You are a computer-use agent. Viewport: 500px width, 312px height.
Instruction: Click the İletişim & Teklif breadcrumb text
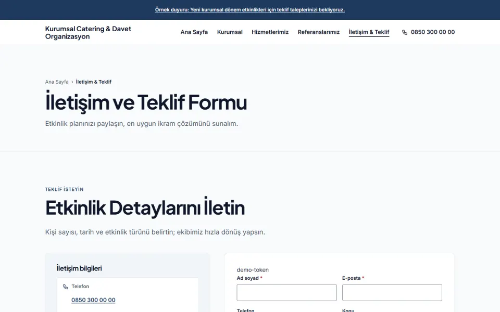tap(94, 82)
